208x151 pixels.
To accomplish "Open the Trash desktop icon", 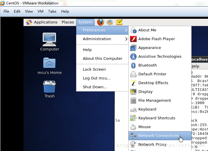I will (x=49, y=89).
